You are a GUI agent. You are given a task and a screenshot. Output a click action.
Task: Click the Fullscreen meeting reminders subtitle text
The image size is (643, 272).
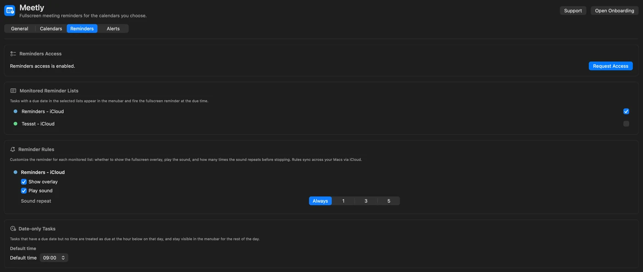pos(83,16)
